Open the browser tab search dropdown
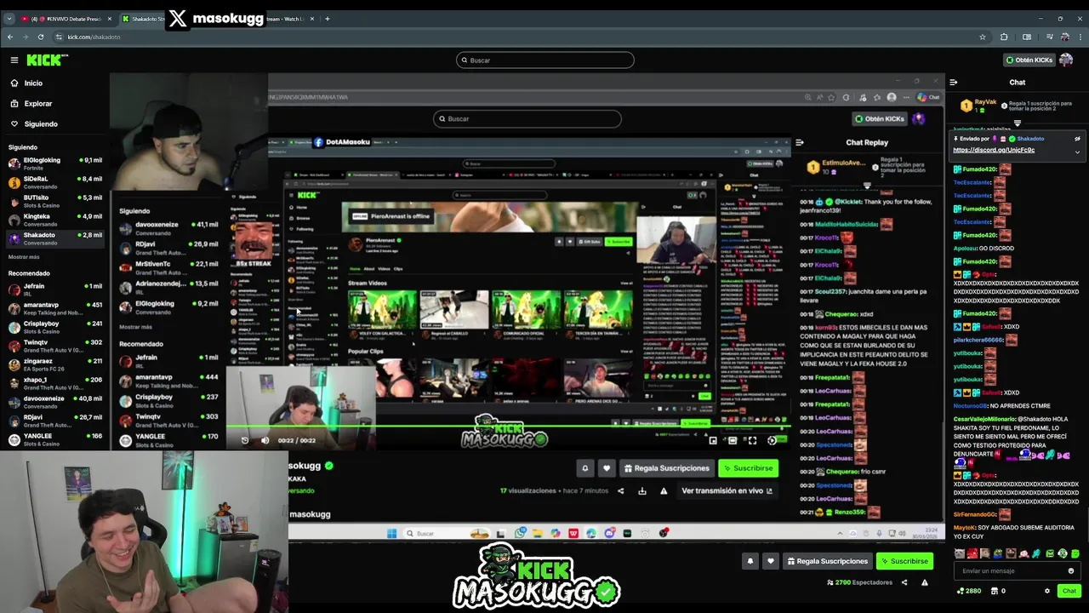This screenshot has width=1089, height=613. (9, 19)
